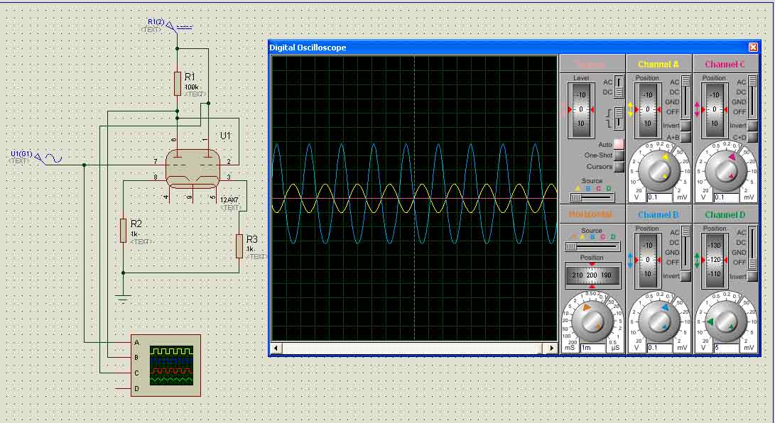
Task: Enable the C+D sum button
Action: [x=753, y=137]
